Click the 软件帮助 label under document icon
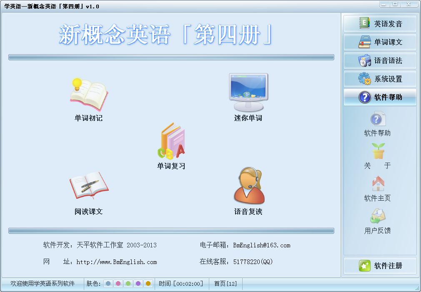Screen dimensions: 421x292 [377, 133]
